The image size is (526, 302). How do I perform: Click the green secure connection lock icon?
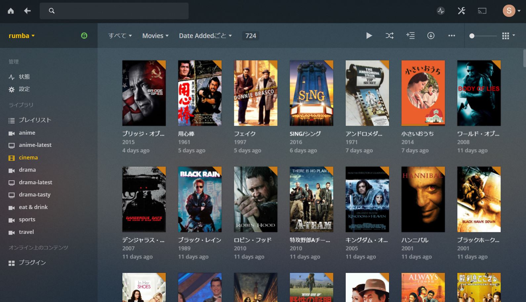coord(84,35)
